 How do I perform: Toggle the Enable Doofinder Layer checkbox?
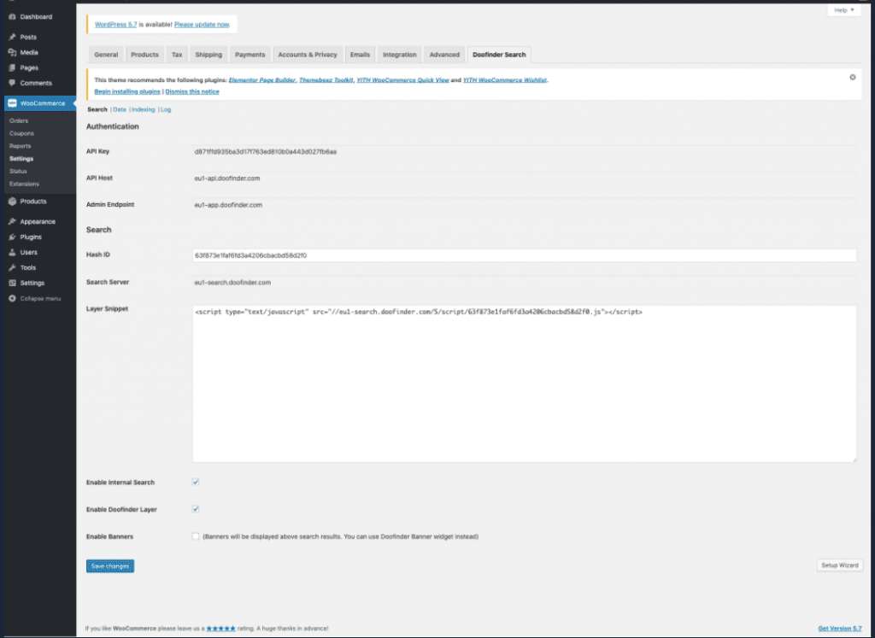[196, 509]
